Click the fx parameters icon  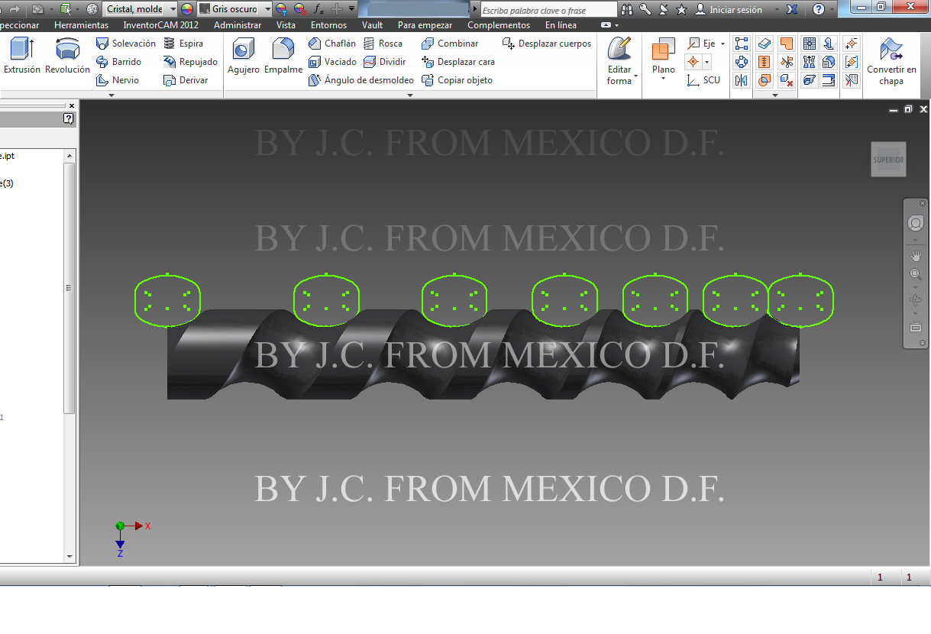click(x=319, y=9)
